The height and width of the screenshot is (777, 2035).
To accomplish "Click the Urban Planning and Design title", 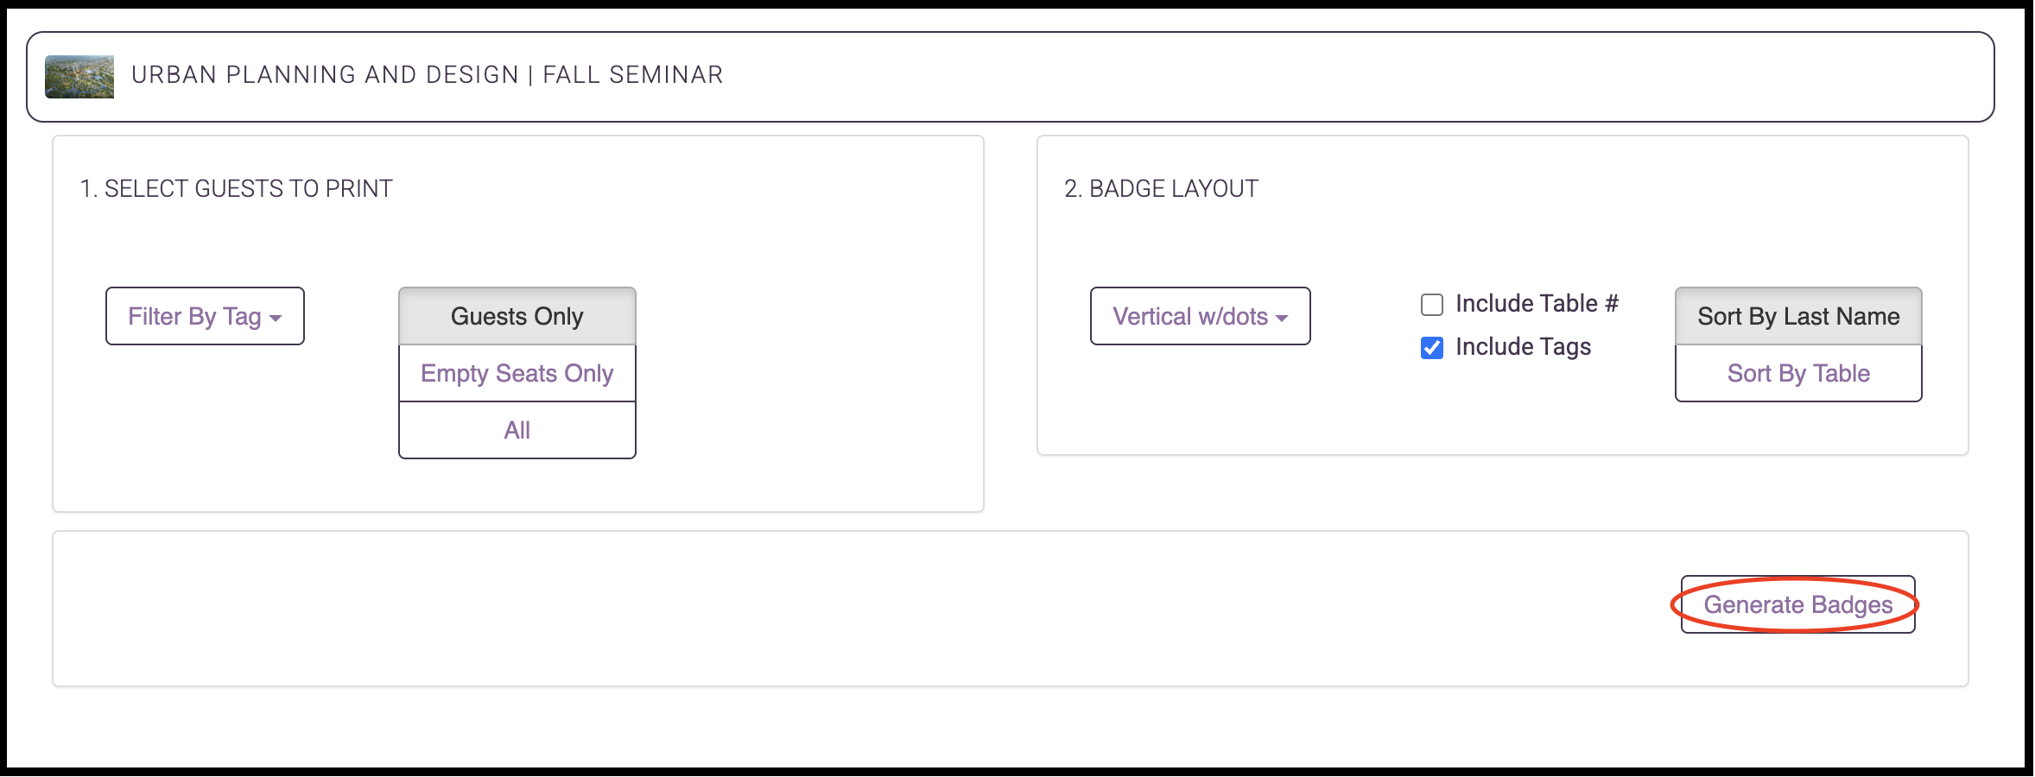I will [325, 75].
